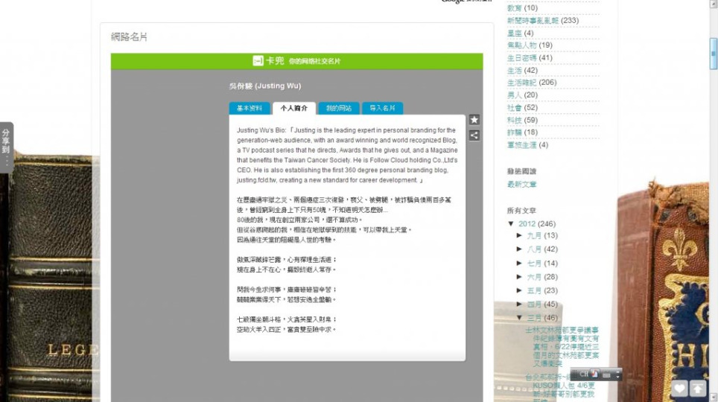Click the star favorite icon on card
The height and width of the screenshot is (402, 718).
pyautogui.click(x=474, y=120)
